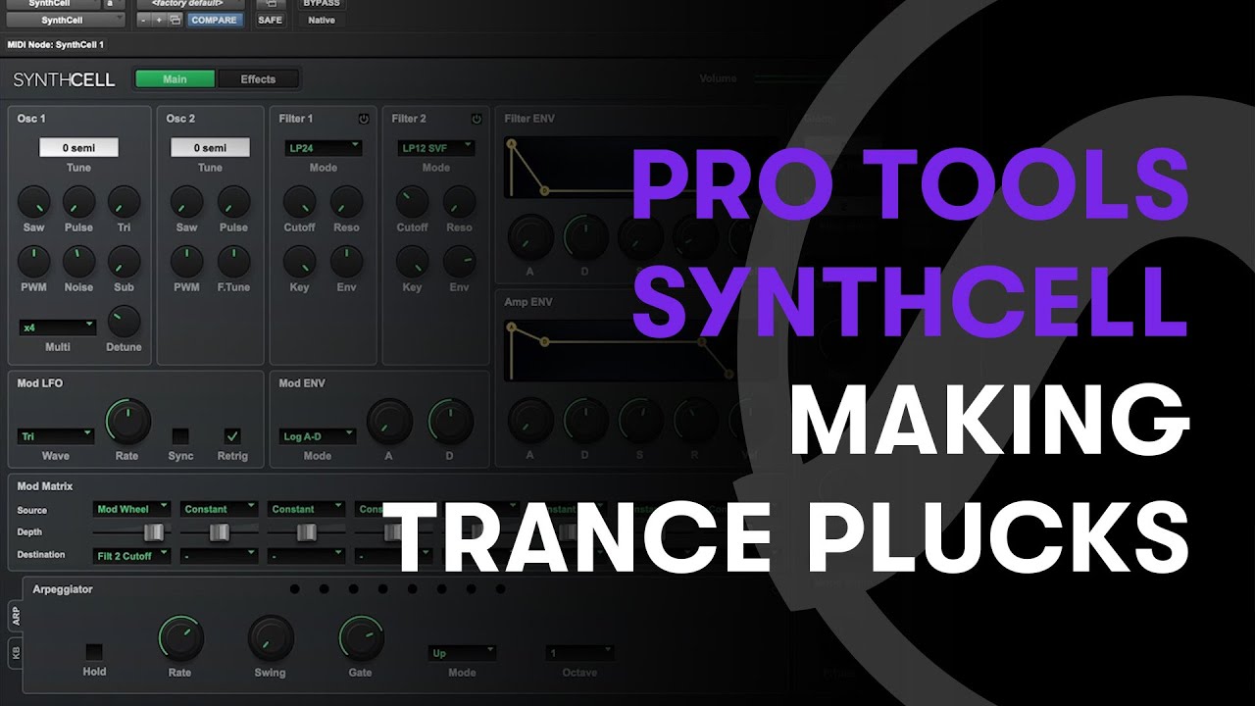1255x706 pixels.
Task: Click the Osc 2 Tune semitone field
Action: pyautogui.click(x=210, y=148)
